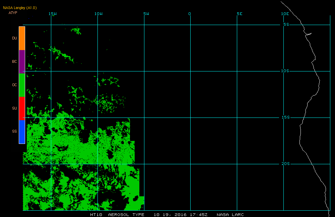The height and width of the screenshot is (217, 335).
Task: Click the ATYP label
Action: [13, 13]
